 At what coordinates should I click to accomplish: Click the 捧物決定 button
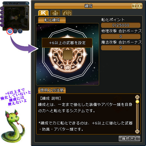129,138
